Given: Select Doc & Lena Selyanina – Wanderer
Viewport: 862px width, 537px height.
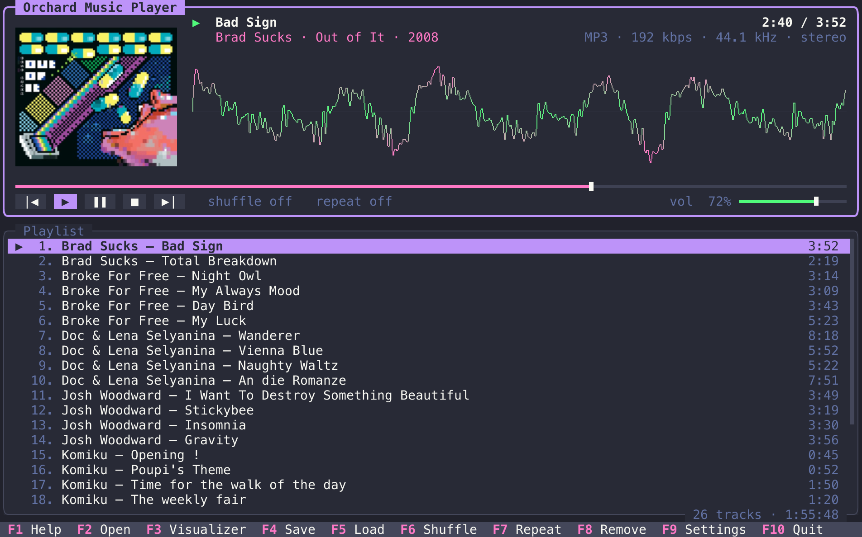Looking at the screenshot, I should click(429, 336).
